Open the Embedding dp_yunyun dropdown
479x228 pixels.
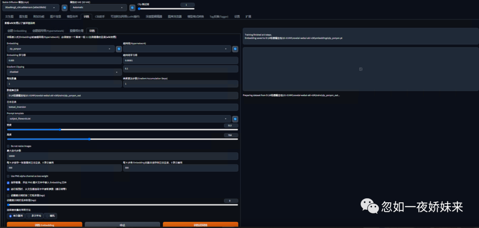coord(61,49)
